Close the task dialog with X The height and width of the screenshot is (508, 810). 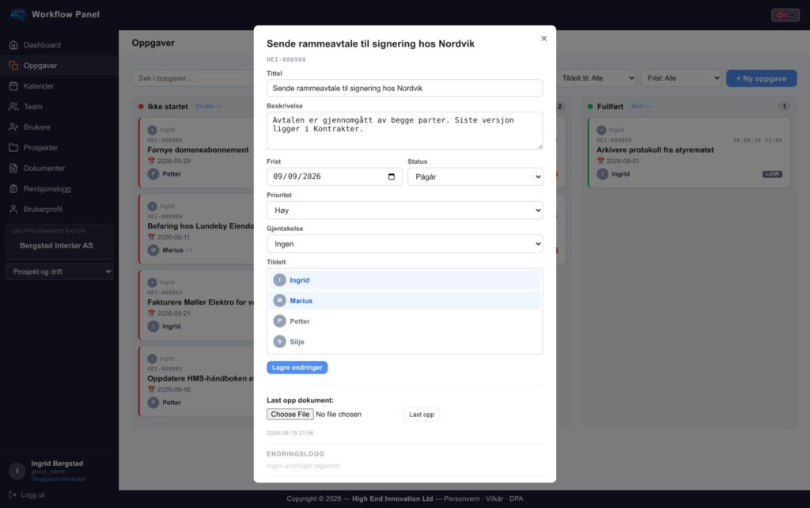pos(544,38)
